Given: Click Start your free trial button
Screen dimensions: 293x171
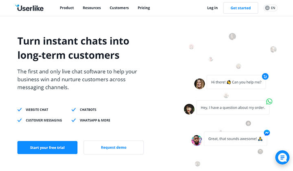Looking at the screenshot, I should point(47,147).
